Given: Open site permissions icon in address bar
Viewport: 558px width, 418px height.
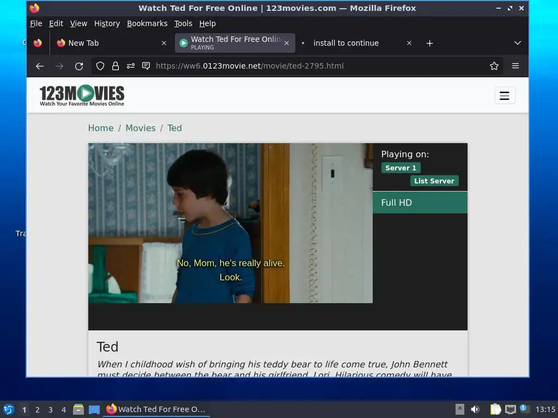Looking at the screenshot, I should (131, 66).
